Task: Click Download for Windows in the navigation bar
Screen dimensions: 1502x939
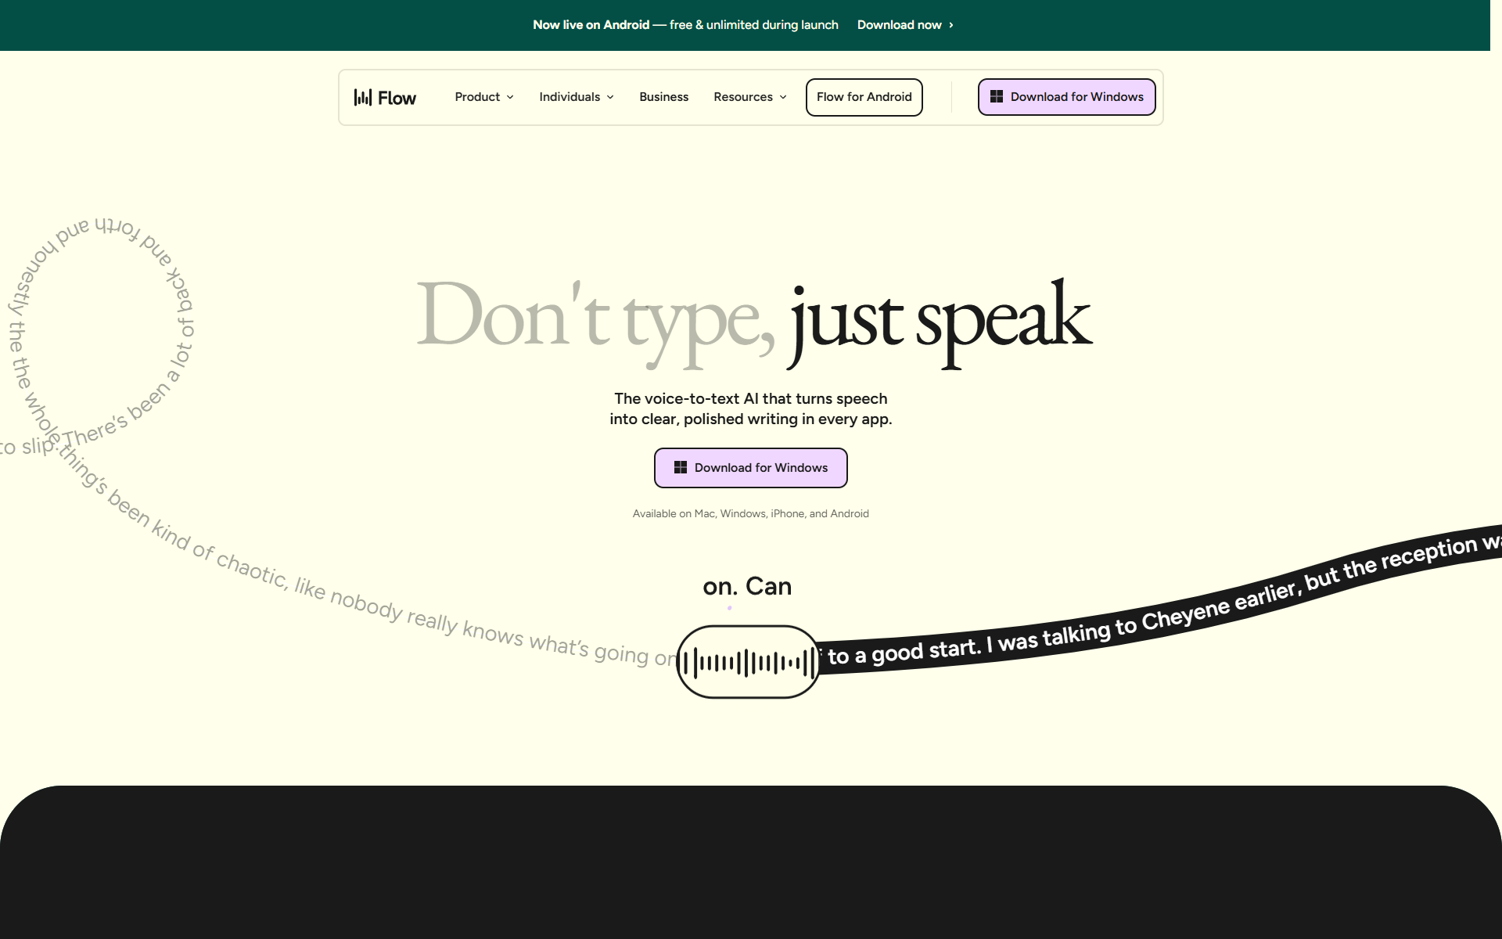Action: click(x=1066, y=97)
